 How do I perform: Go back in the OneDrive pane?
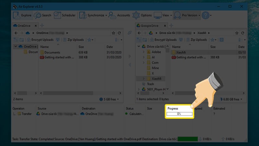pos(16,33)
